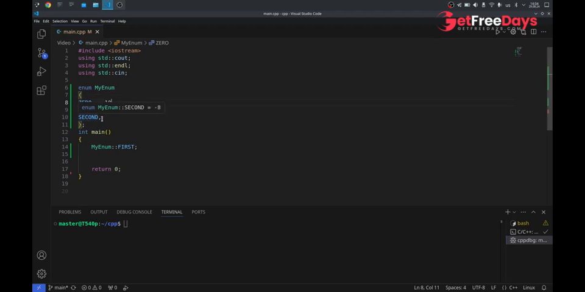Open the new terminal profile dropdown arrow
The height and width of the screenshot is (292, 585).
[514, 212]
